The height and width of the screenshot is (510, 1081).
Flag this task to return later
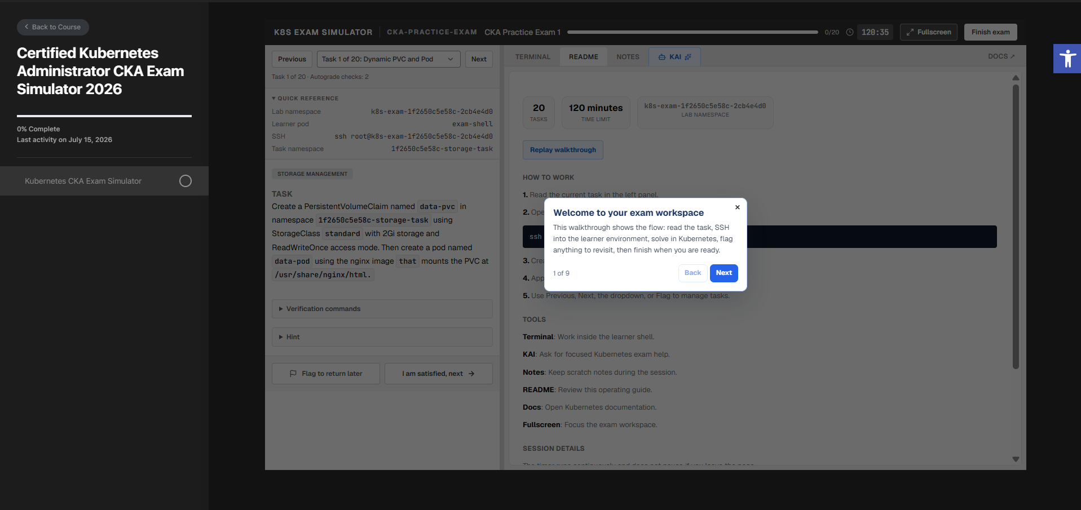click(326, 374)
